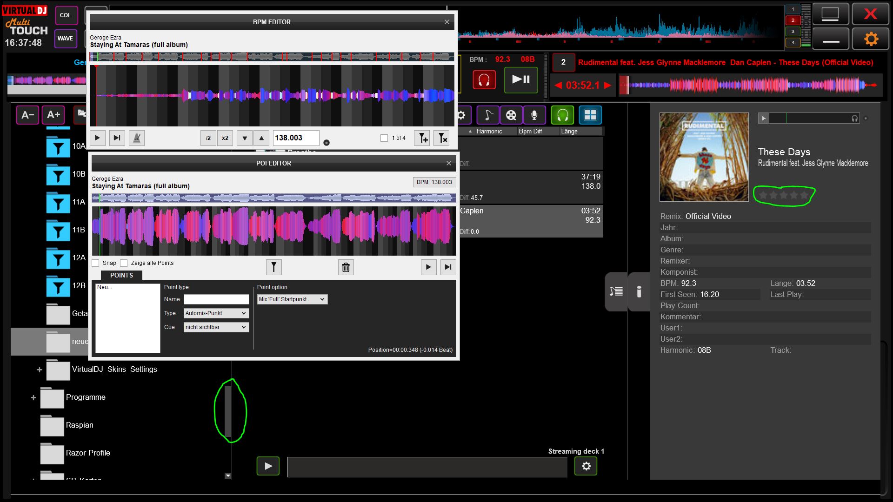Click the folder tree scroll-down arrow

coord(228,476)
